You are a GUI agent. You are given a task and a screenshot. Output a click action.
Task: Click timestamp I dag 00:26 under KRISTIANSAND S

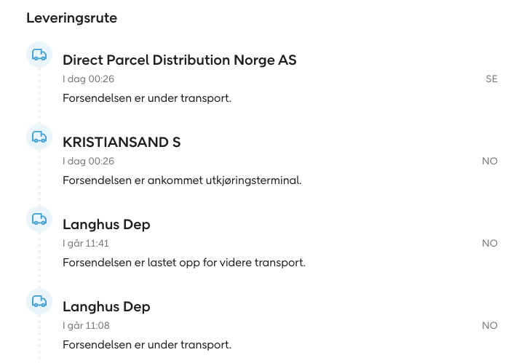pyautogui.click(x=88, y=161)
